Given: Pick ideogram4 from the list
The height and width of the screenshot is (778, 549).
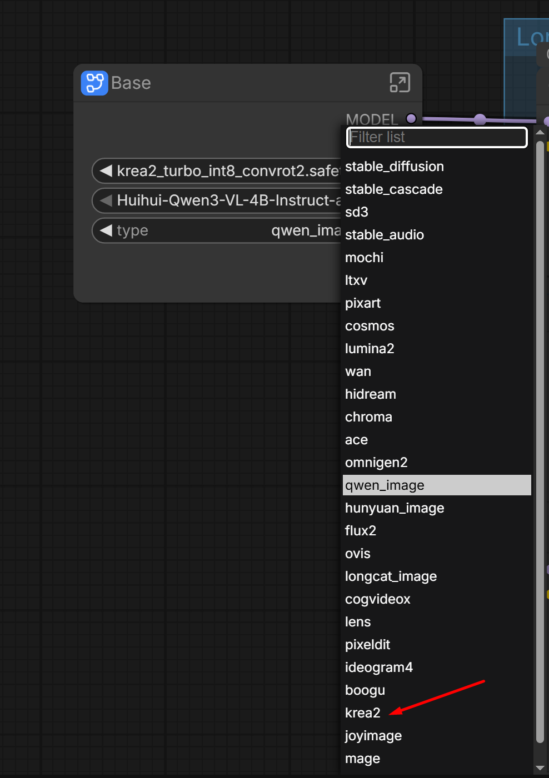Looking at the screenshot, I should 437,667.
